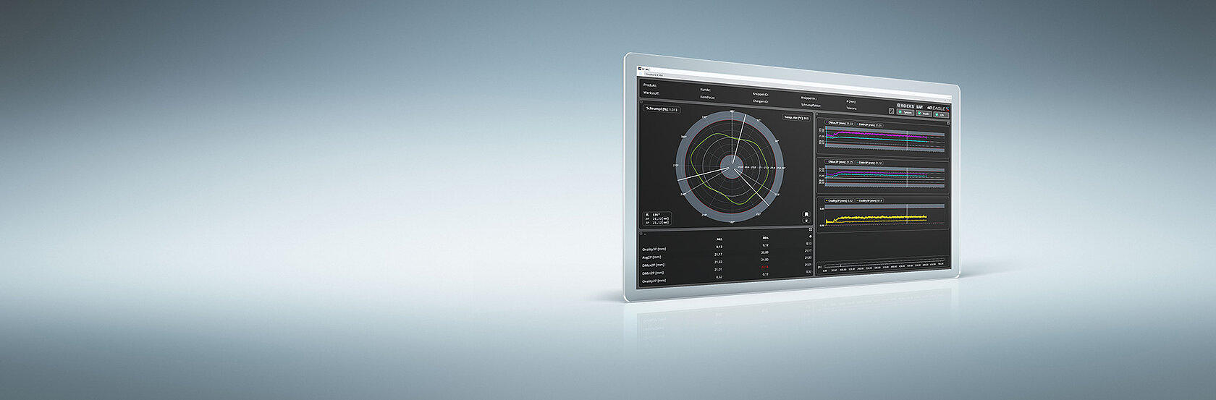Viewport: 1216px width, 400px height.
Task: Click the Min. column header in table
Action: point(765,237)
